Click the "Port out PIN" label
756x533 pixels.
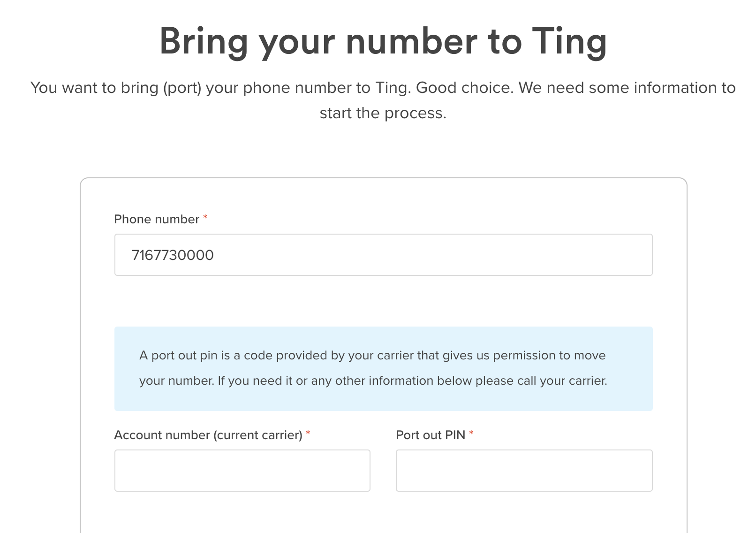coord(431,435)
